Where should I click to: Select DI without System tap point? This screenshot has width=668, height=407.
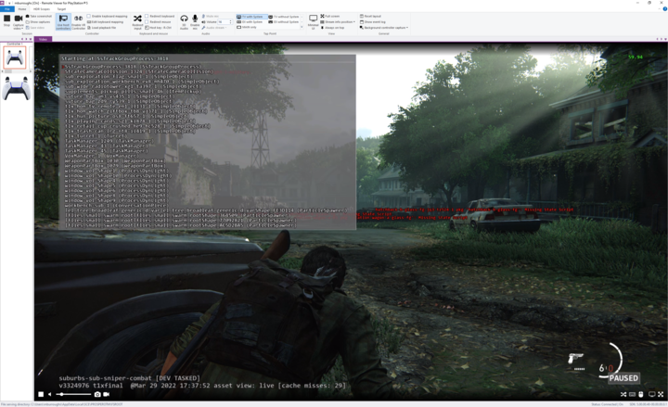point(284,21)
